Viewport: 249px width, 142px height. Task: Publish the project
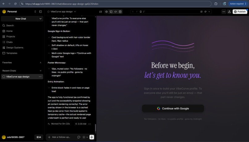pyautogui.click(x=240, y=12)
